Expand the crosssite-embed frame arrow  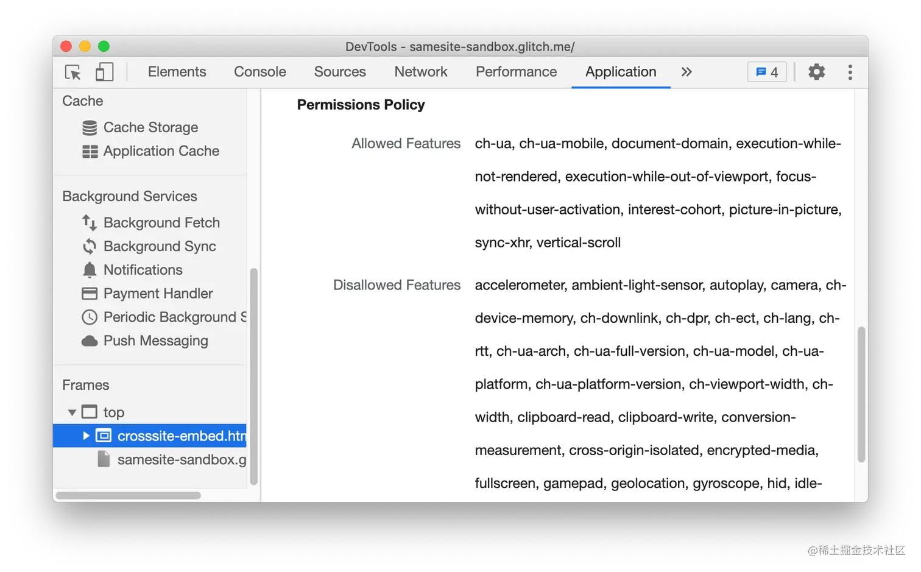[86, 436]
